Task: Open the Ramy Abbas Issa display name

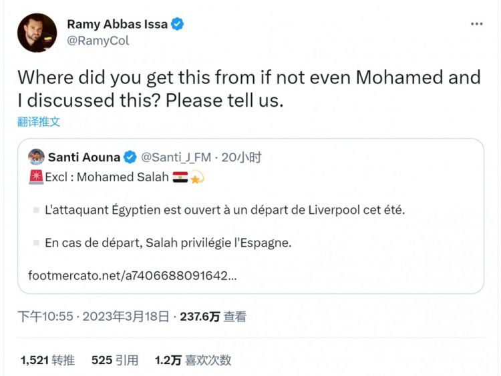Action: 117,25
